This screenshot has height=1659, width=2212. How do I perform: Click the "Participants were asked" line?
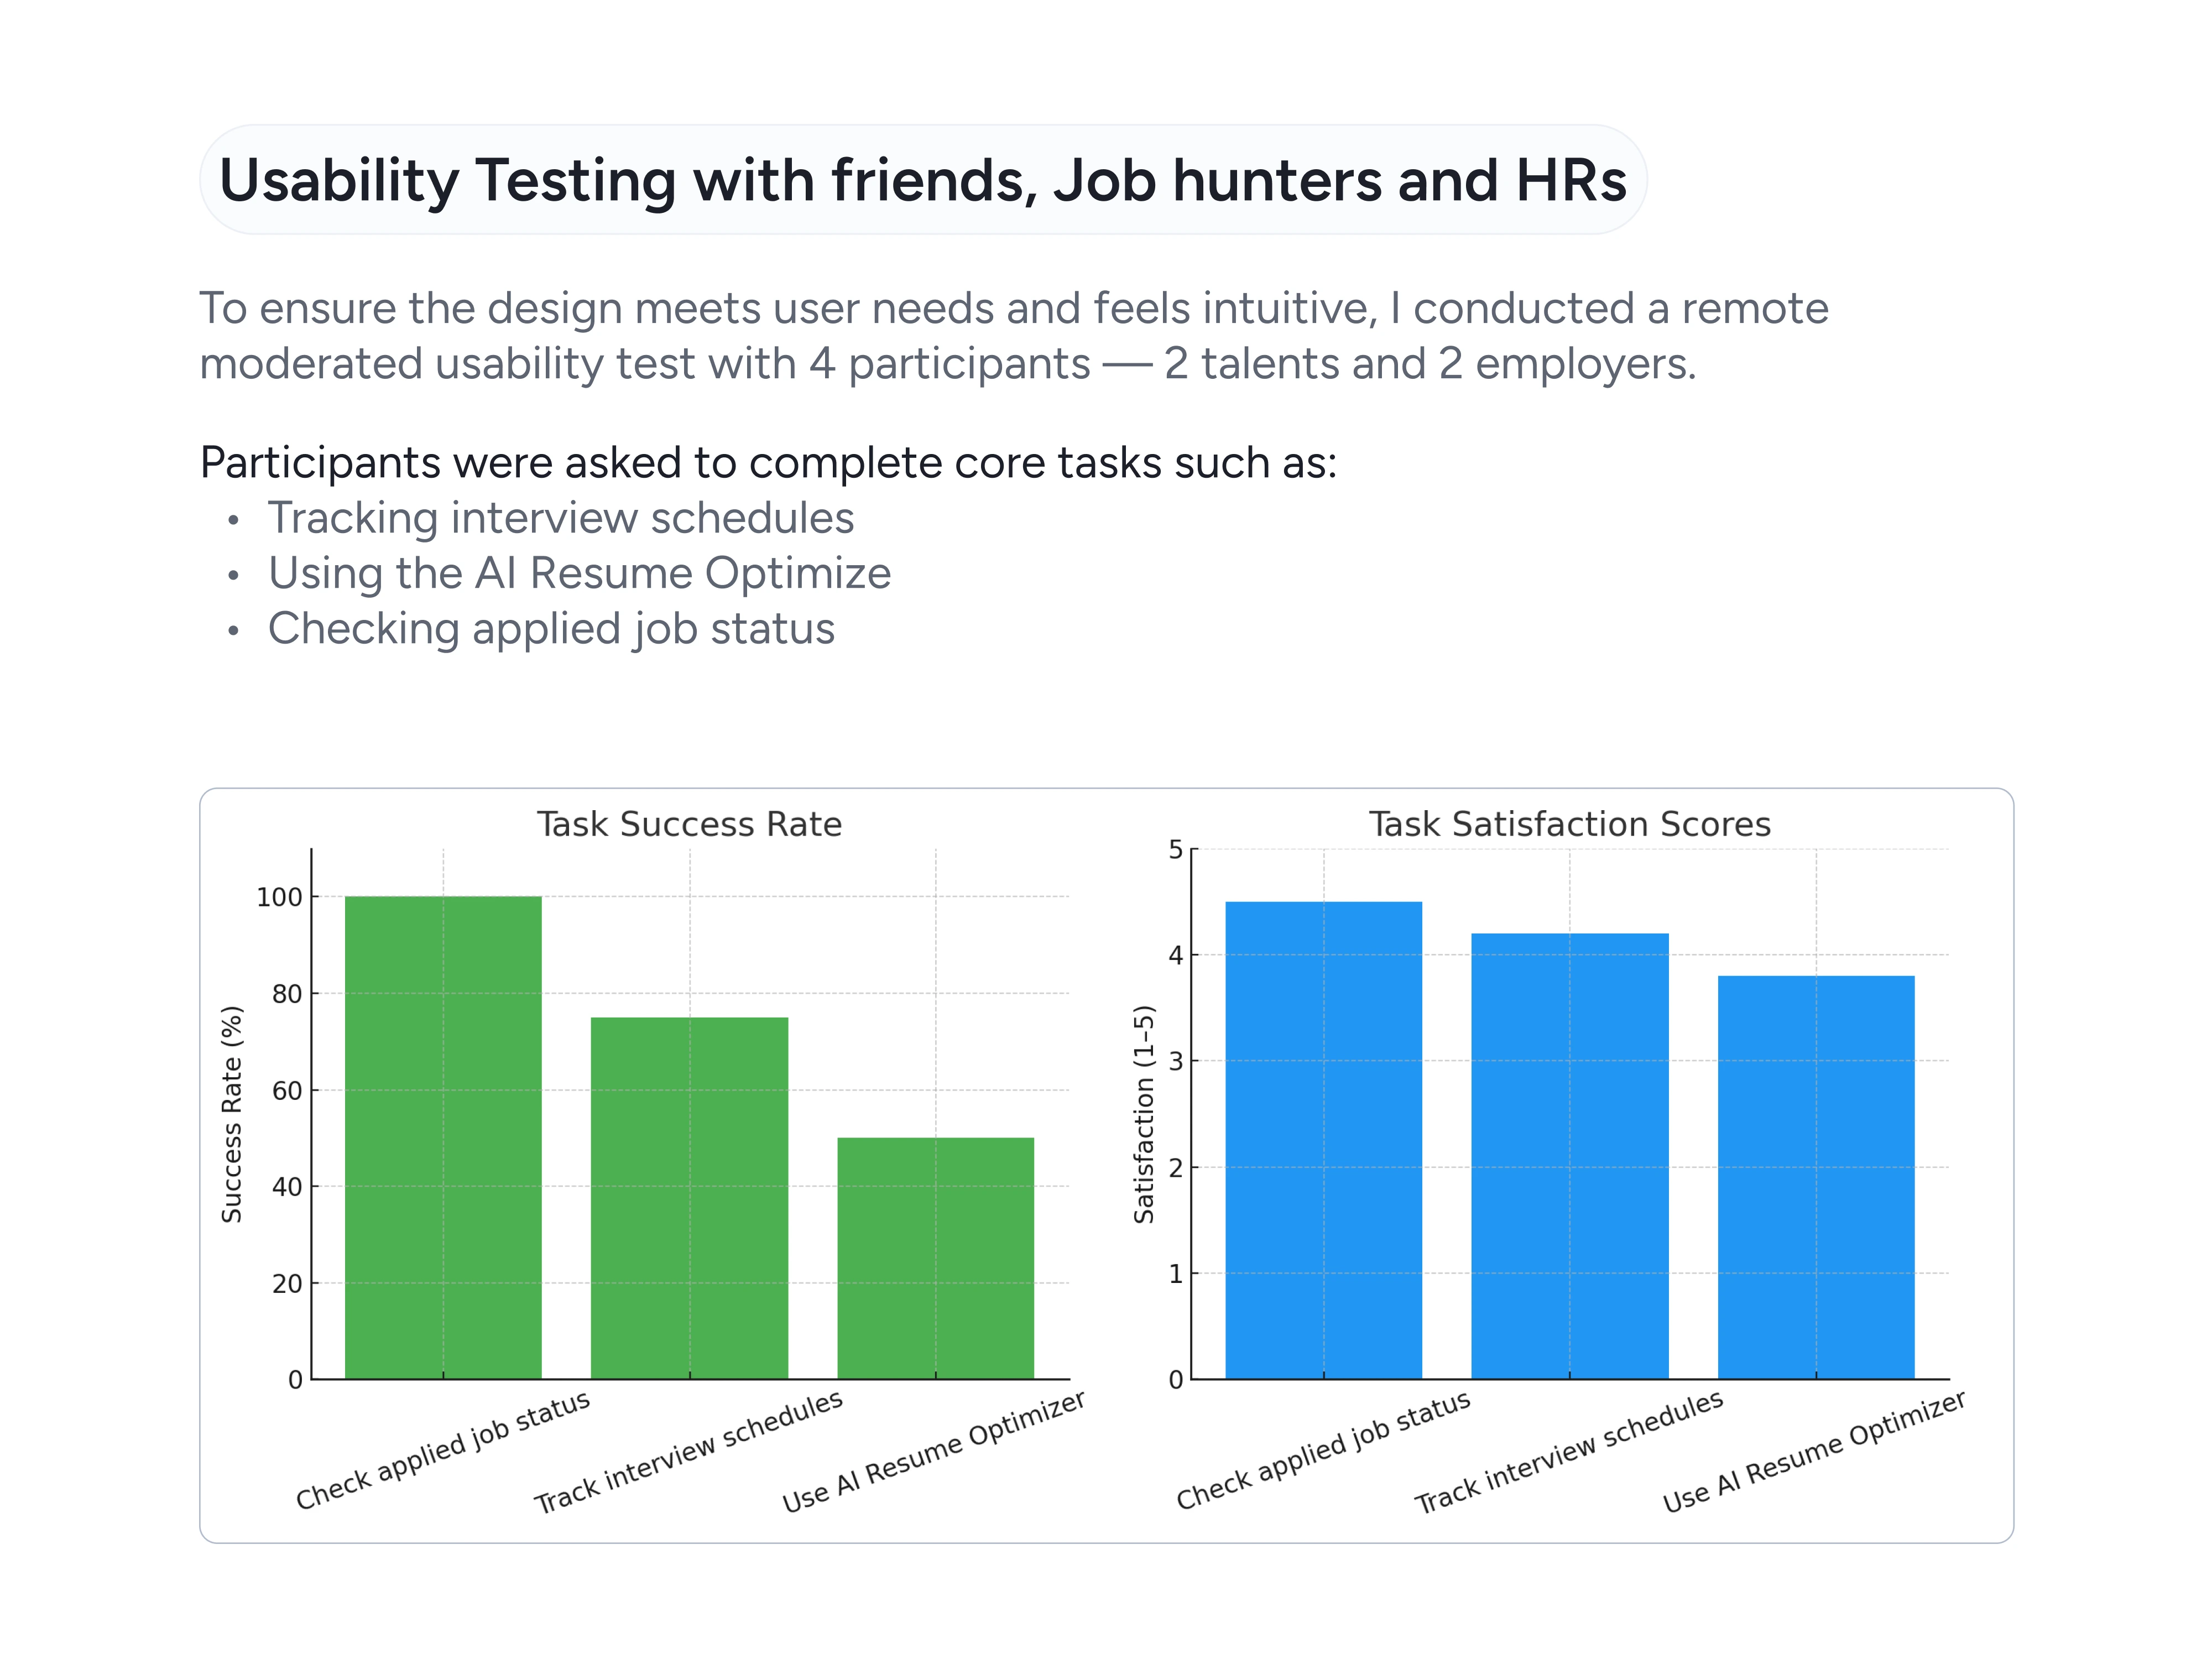767,463
